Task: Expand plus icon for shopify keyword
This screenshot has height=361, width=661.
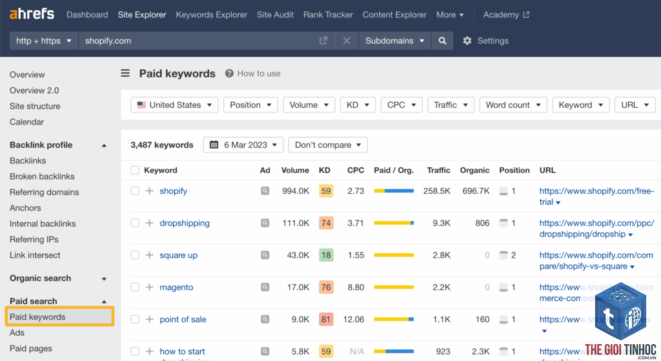Action: (149, 191)
